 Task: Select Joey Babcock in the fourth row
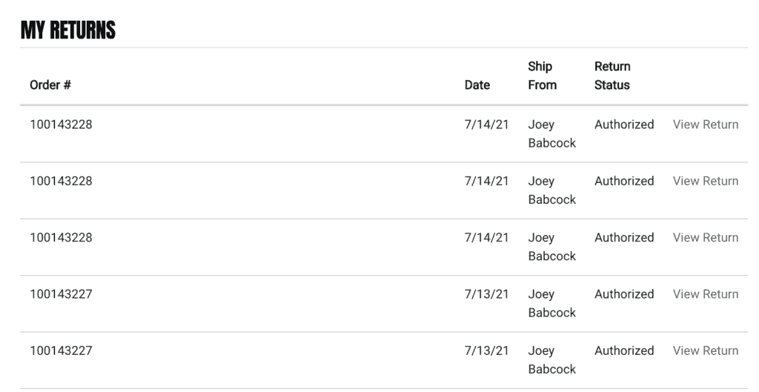(551, 303)
